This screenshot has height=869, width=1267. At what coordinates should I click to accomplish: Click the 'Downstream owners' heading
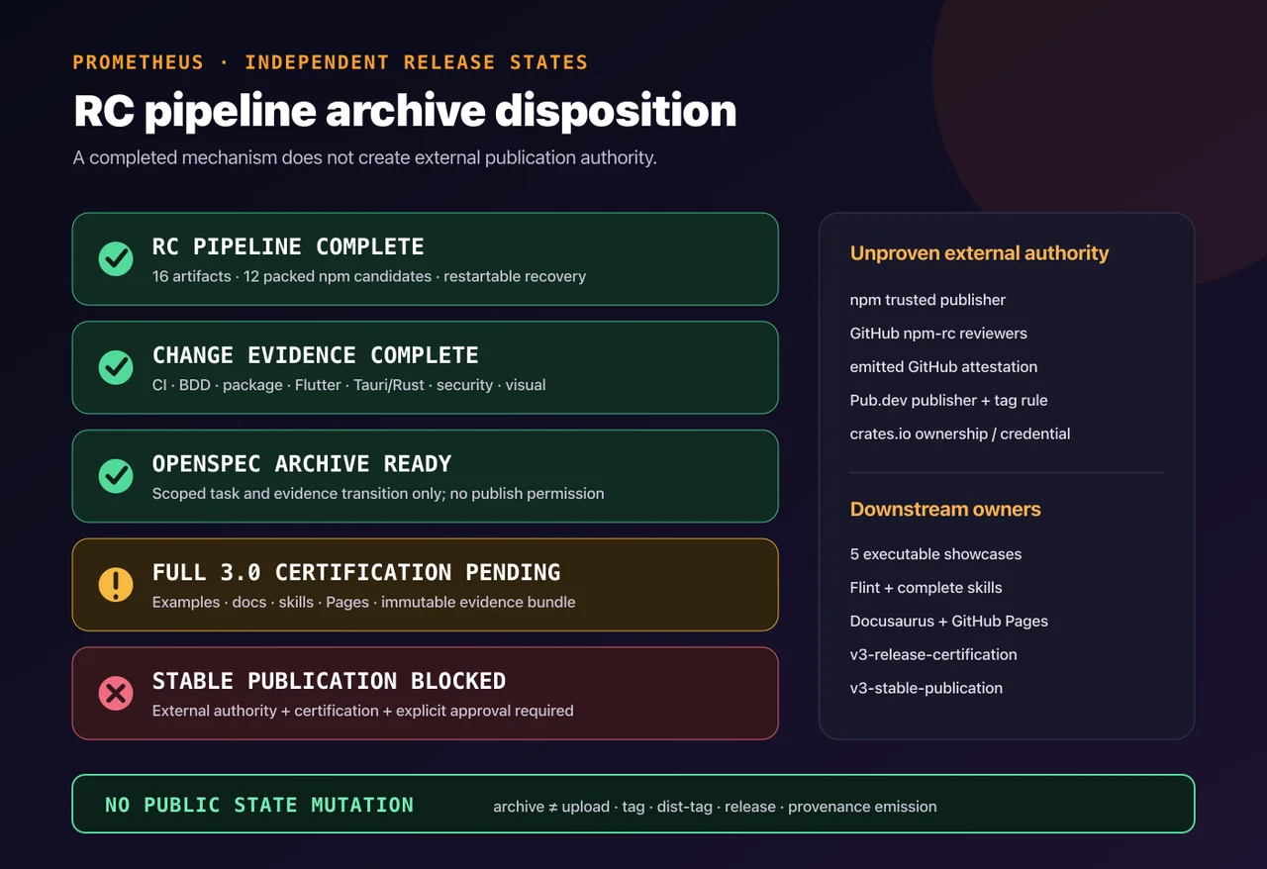(945, 510)
